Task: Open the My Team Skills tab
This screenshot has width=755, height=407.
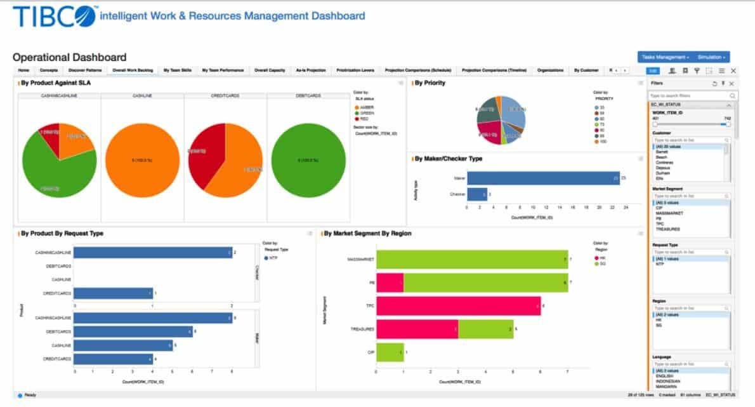Action: pos(177,70)
